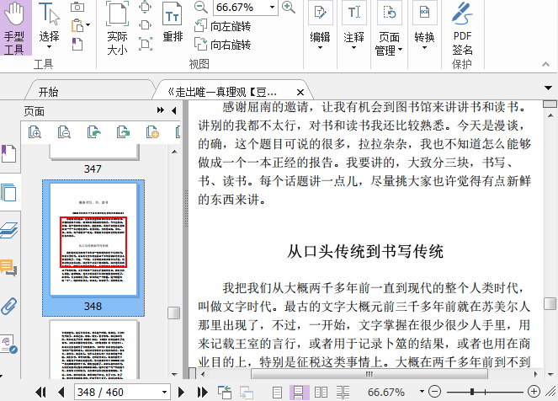Enable 重排 reflow view

click(173, 22)
